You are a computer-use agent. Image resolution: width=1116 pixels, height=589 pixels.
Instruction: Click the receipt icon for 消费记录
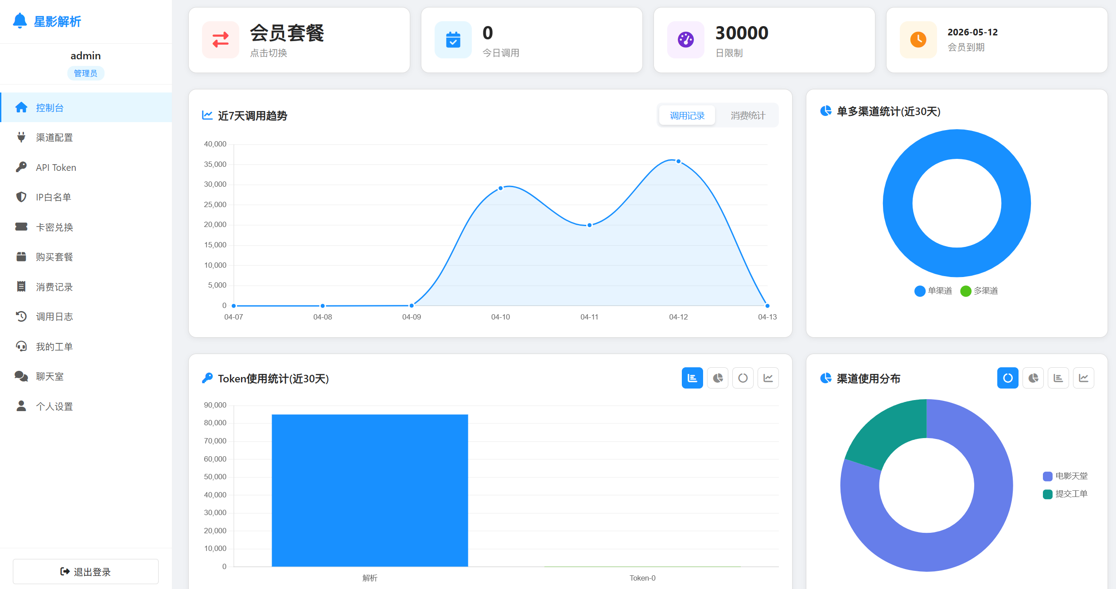click(x=21, y=287)
